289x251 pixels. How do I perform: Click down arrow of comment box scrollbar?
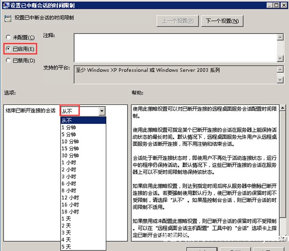tap(280, 59)
